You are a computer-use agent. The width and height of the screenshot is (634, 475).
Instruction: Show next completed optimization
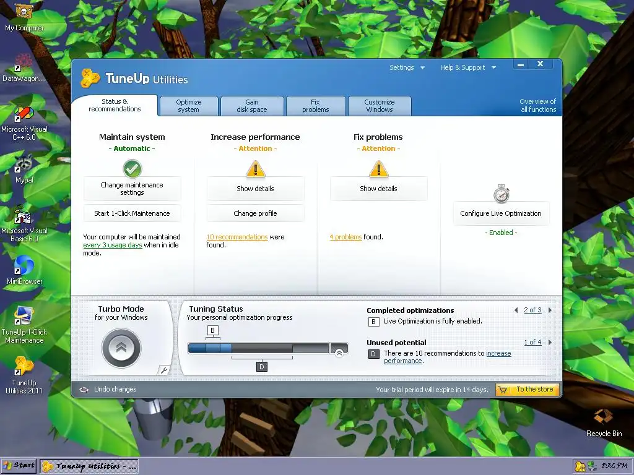point(550,310)
